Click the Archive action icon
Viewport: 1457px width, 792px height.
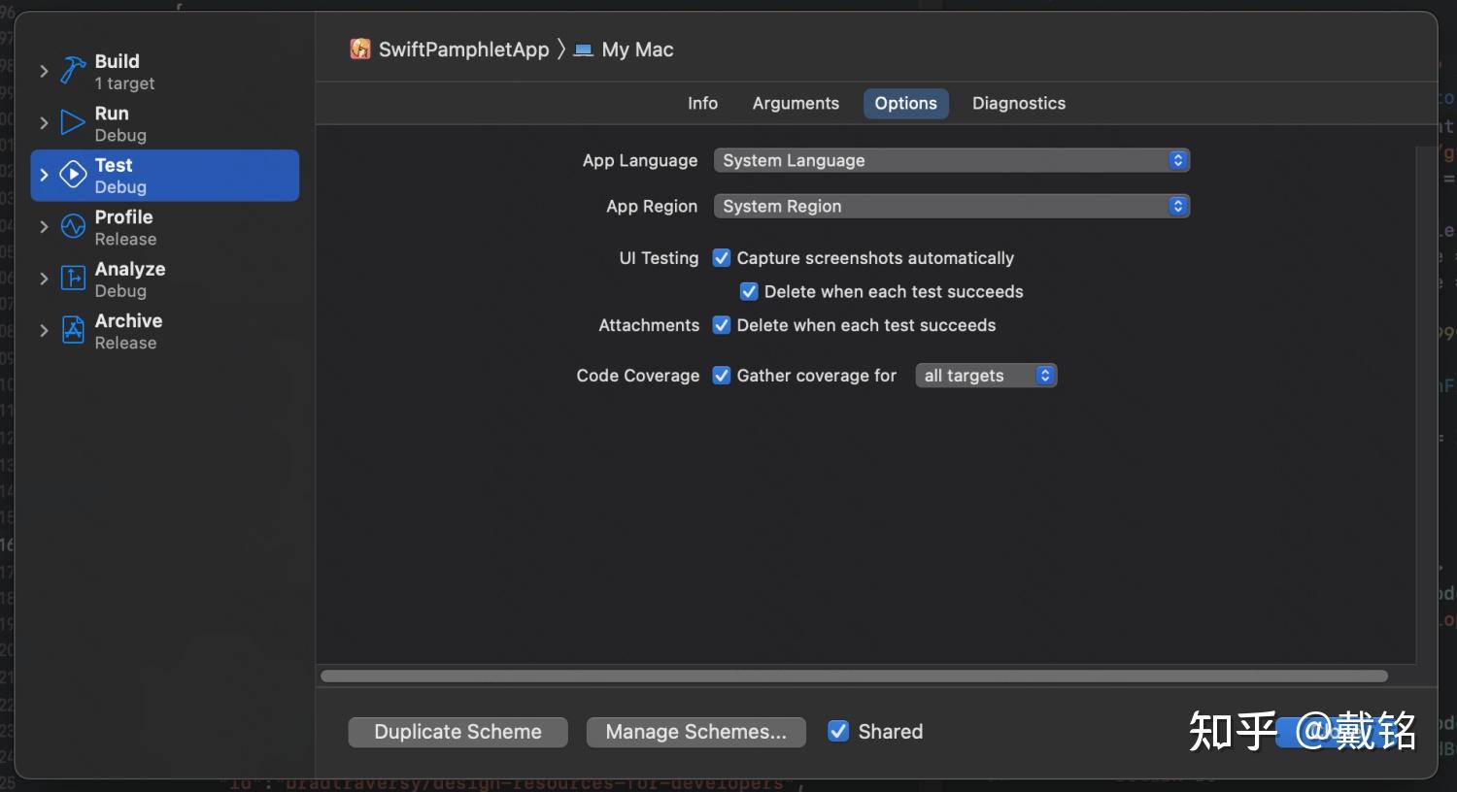tap(73, 331)
